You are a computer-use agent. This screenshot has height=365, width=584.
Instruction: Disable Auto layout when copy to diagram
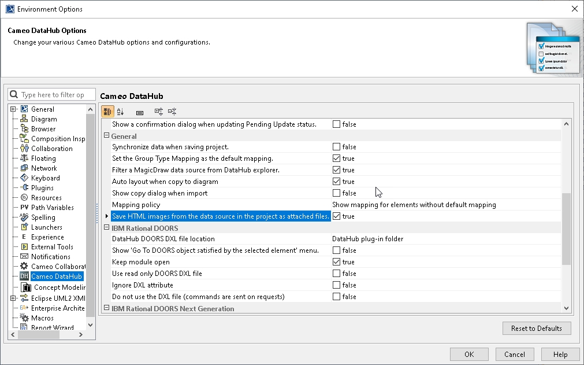(337, 182)
